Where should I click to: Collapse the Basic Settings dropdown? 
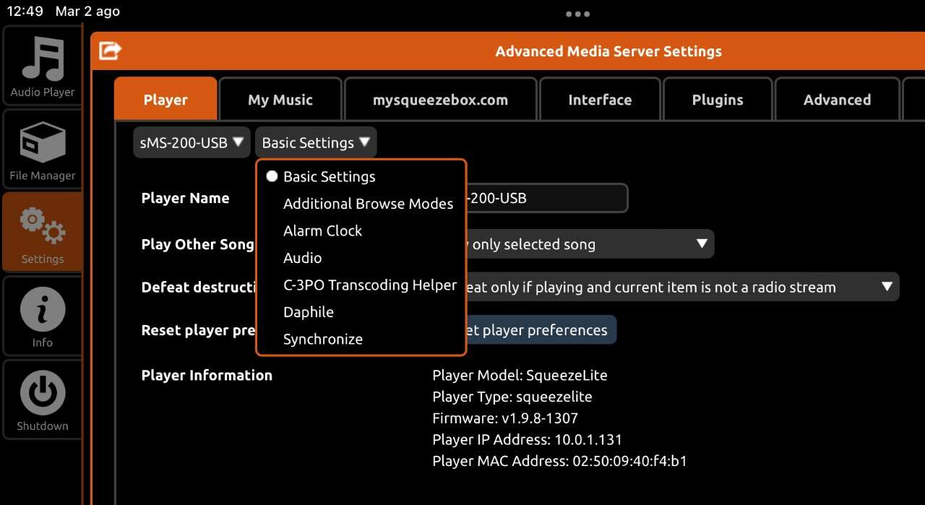coord(316,142)
